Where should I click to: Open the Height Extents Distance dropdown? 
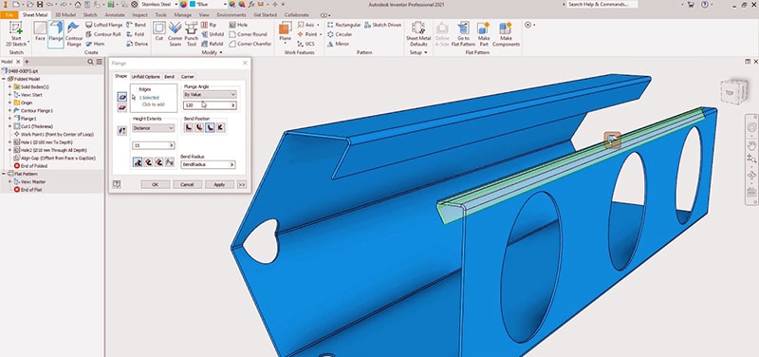click(x=154, y=128)
